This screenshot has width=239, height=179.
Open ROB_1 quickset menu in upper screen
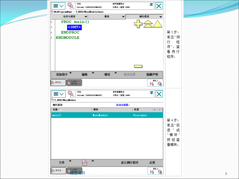coord(155,83)
